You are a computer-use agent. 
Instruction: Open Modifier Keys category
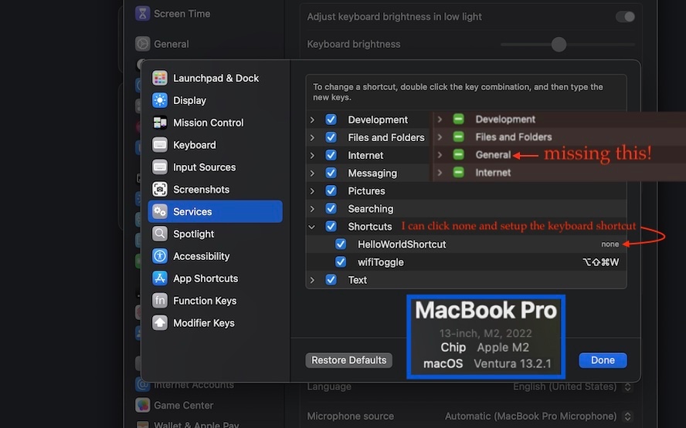pos(216,323)
